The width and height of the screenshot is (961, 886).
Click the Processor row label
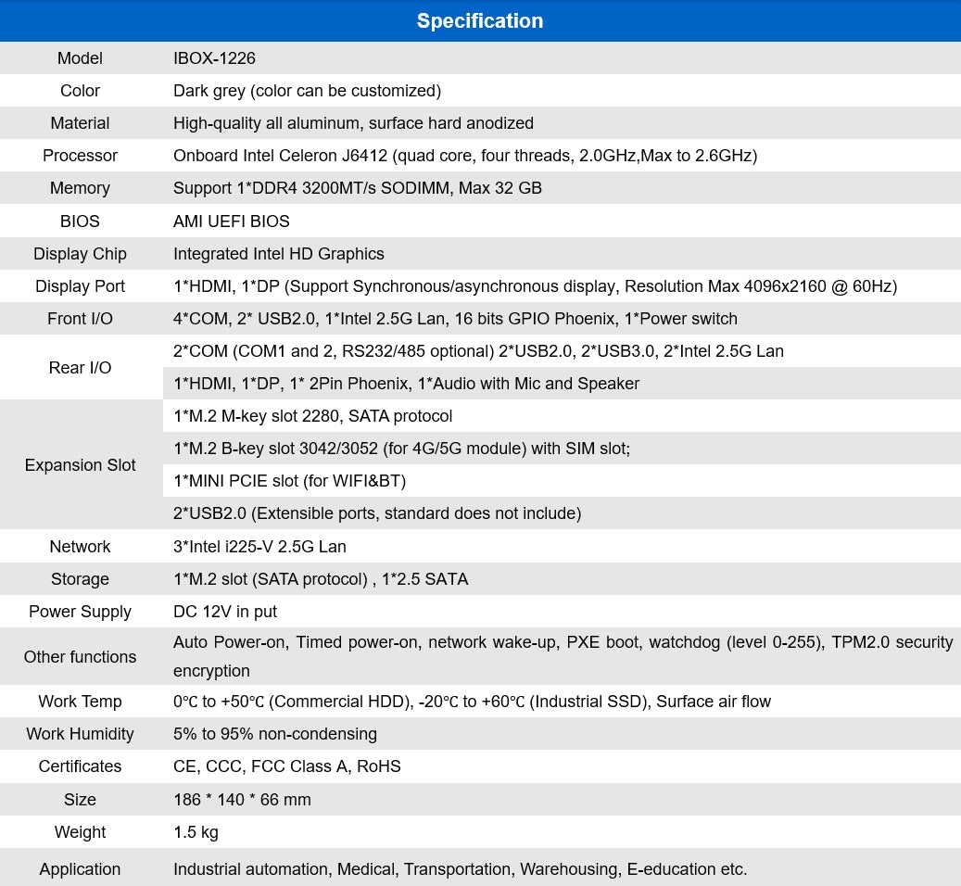[80, 156]
